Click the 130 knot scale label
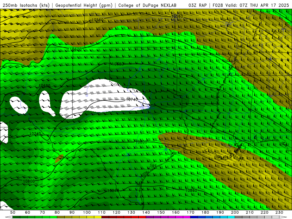 [131, 212]
